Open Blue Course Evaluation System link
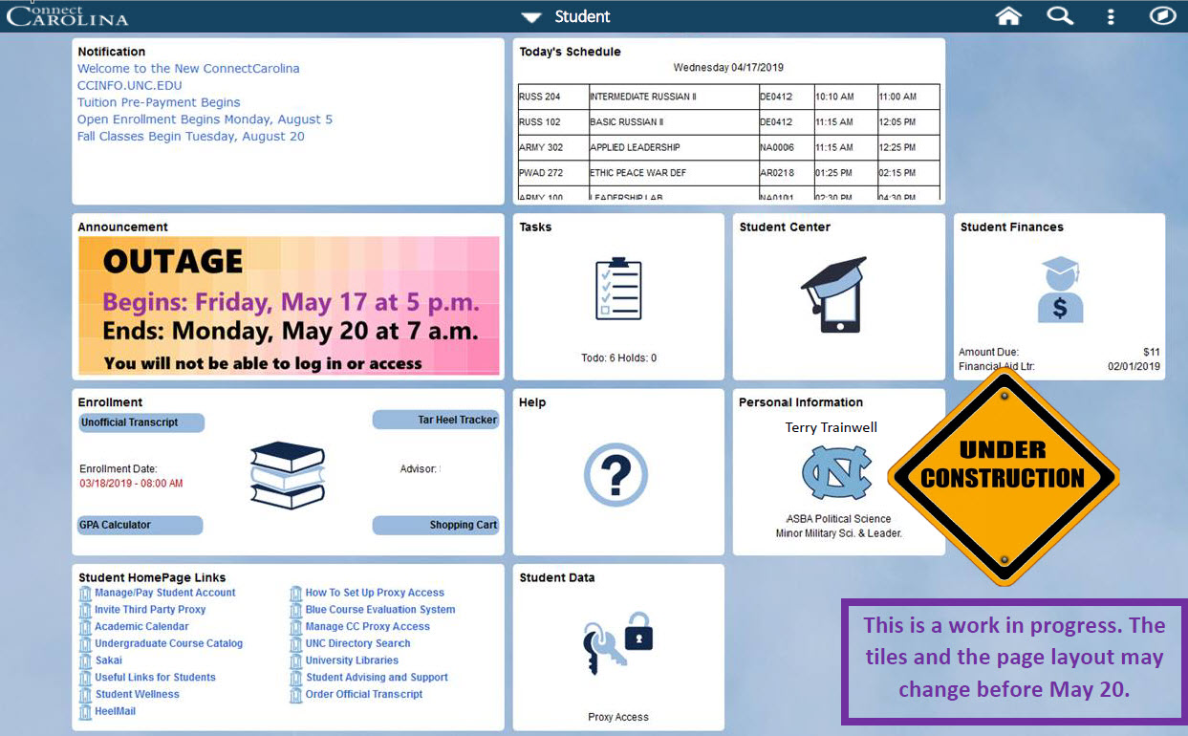 coord(380,610)
